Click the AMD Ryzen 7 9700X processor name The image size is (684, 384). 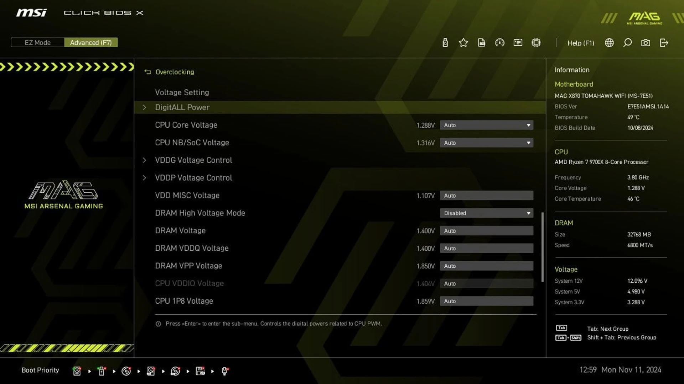pos(601,162)
